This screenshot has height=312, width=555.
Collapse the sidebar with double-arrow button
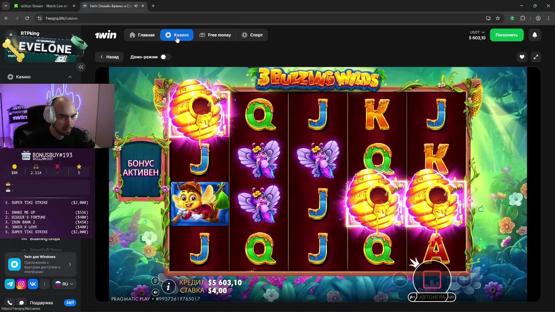click(81, 67)
